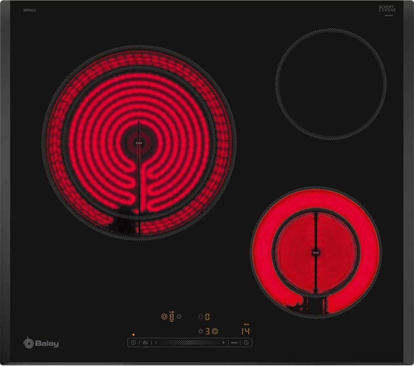414x366 pixels.
Task: Select the left zone double-ring icon
Action: point(164,317)
